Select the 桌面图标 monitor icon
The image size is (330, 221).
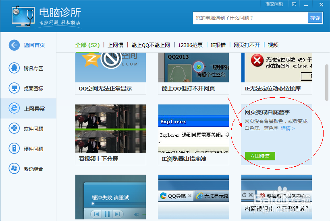tap(14, 88)
